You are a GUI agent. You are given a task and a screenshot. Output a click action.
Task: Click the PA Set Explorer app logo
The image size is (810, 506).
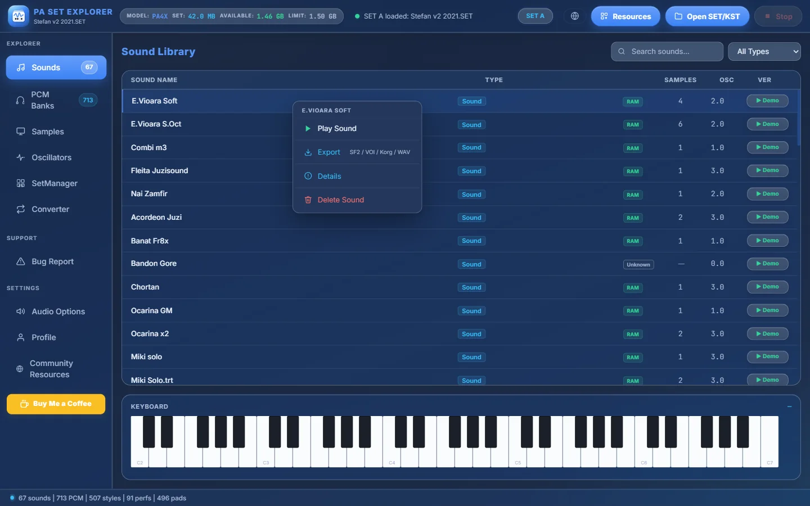pos(19,16)
